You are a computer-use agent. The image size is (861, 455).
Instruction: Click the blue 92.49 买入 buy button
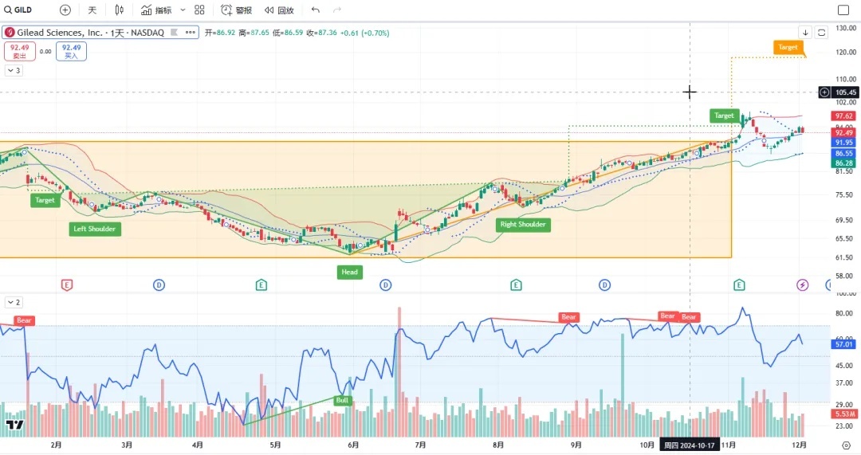[72, 51]
